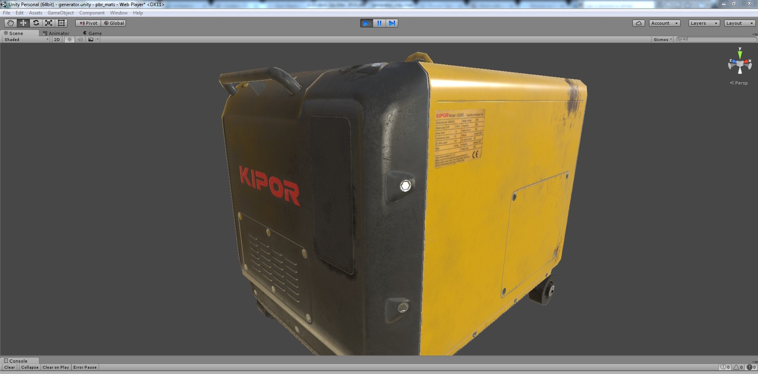Toggle Console Collapse option
The image size is (758, 374).
(x=30, y=367)
